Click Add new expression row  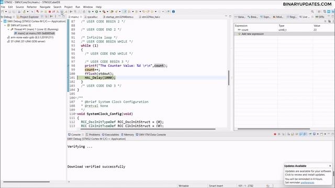284,34
